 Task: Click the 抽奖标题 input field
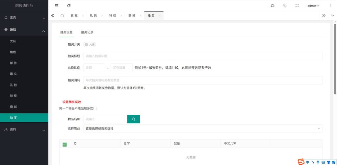(202, 56)
